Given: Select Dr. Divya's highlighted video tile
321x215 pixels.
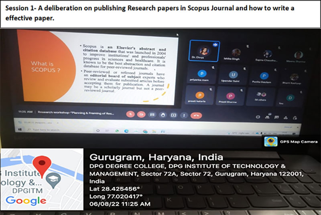Looking at the screenshot, I should tap(204, 51).
